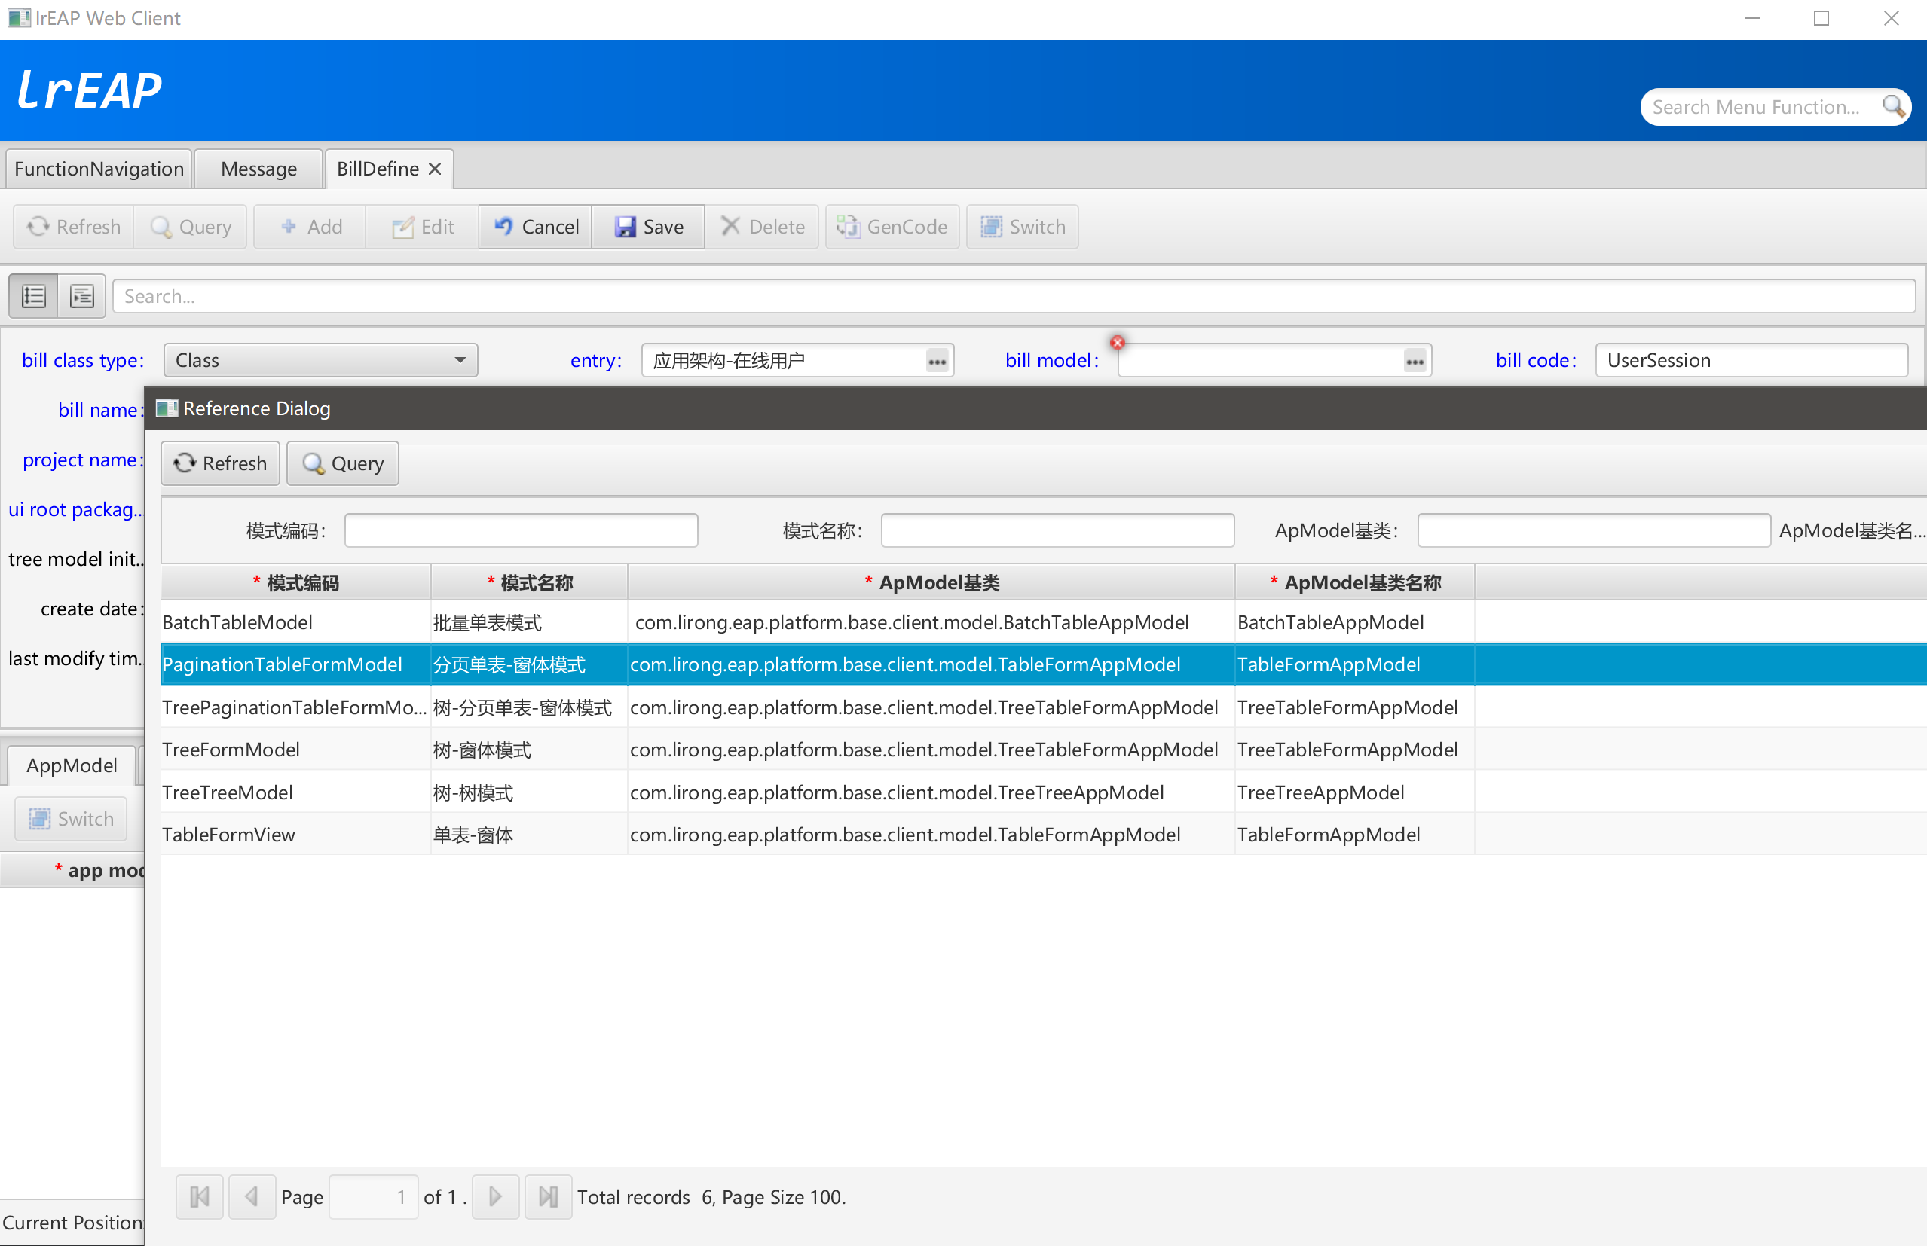Click the 批量单表模式 cell
The height and width of the screenshot is (1246, 1927).
tap(529, 621)
